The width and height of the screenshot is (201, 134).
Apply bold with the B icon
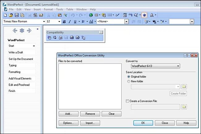(64, 22)
